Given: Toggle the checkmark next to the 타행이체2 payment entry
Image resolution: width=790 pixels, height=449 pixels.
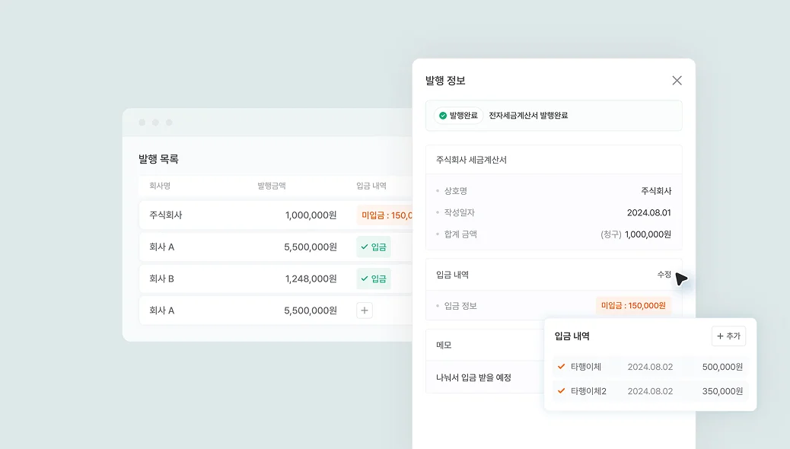Looking at the screenshot, I should coord(561,390).
